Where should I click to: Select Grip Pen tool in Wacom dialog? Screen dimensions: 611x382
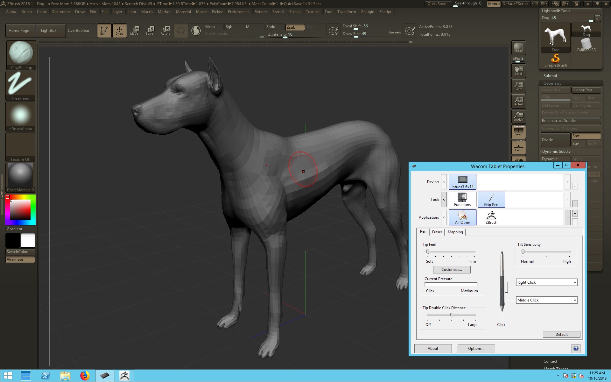click(x=491, y=200)
